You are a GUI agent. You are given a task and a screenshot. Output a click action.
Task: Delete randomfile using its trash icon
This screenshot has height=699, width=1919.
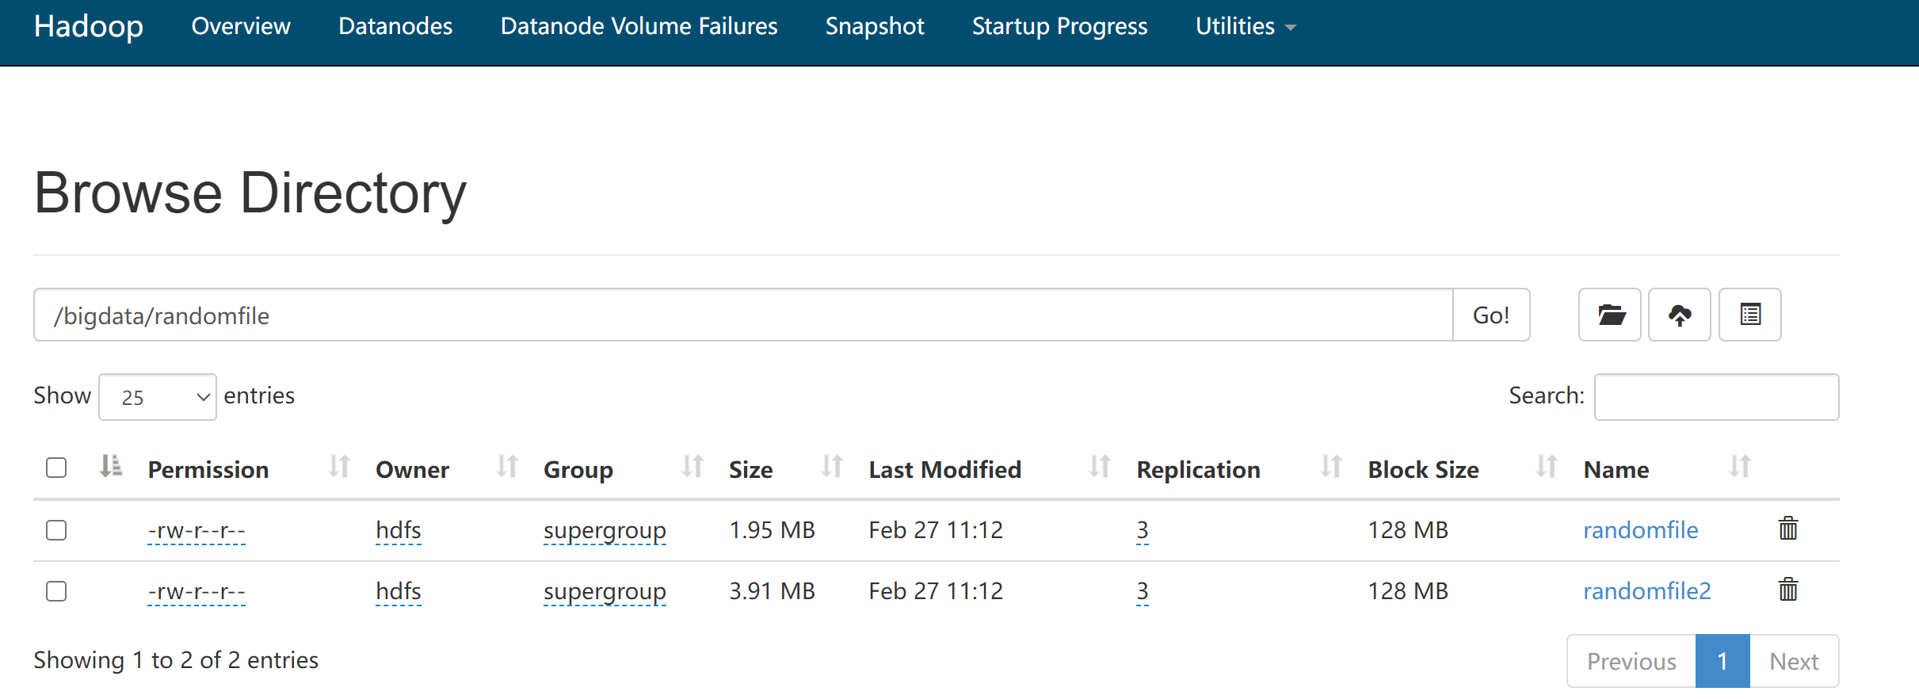[x=1788, y=529]
